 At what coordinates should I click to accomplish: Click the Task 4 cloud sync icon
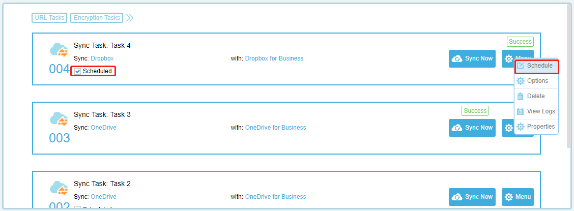coord(59,51)
